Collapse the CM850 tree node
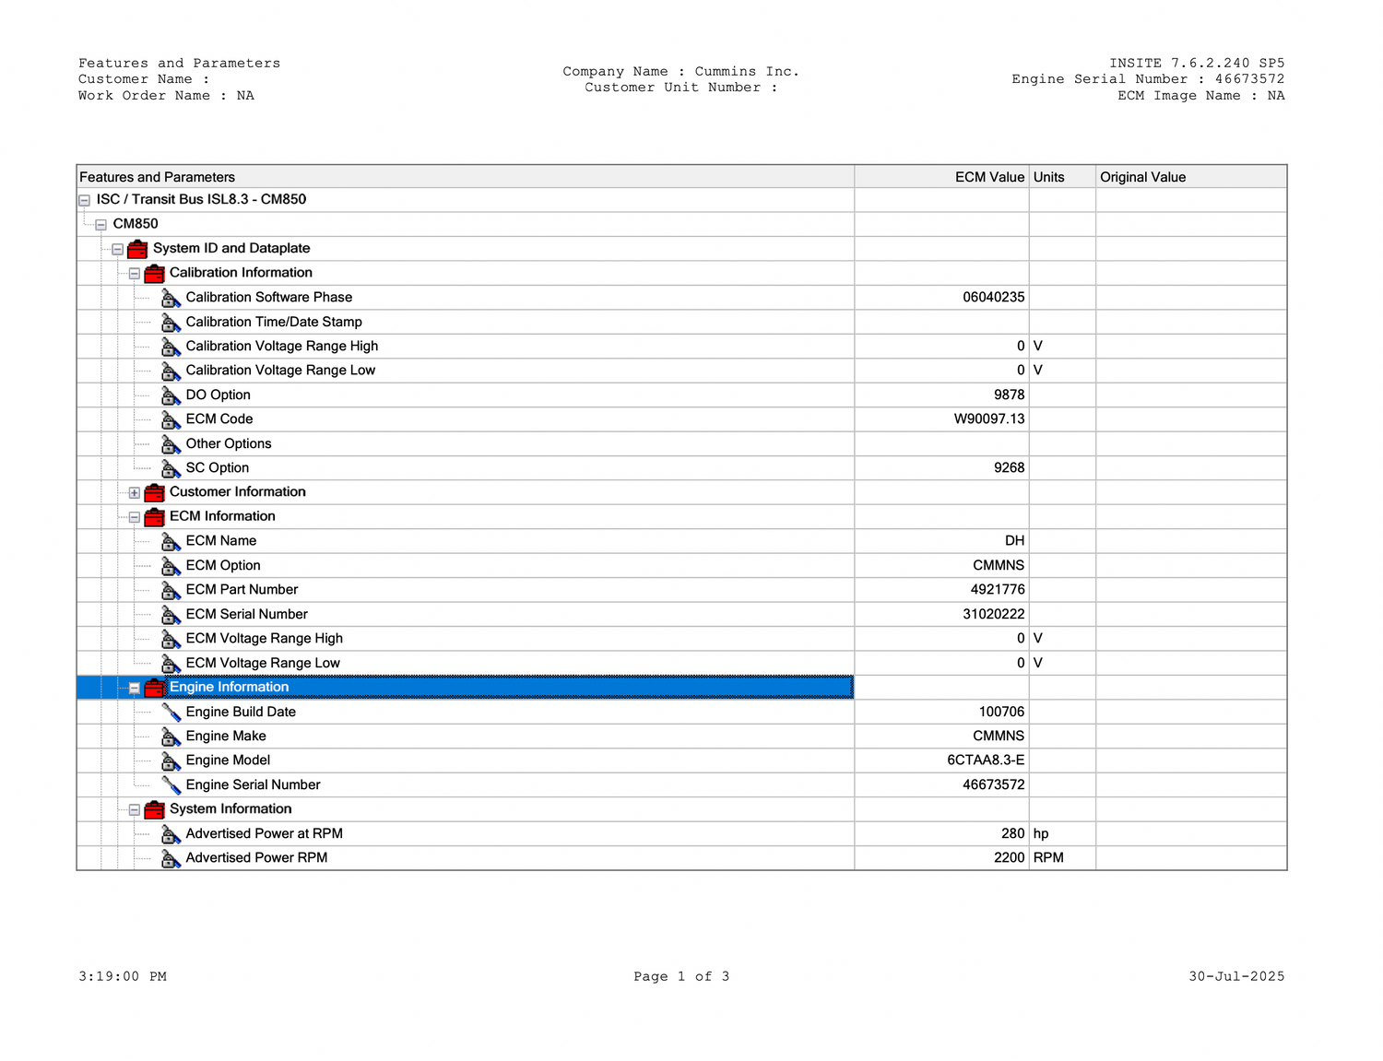 101,225
